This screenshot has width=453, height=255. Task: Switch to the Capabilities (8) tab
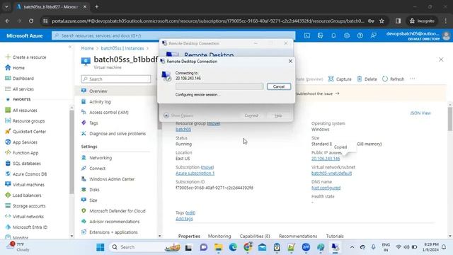[x=255, y=236]
